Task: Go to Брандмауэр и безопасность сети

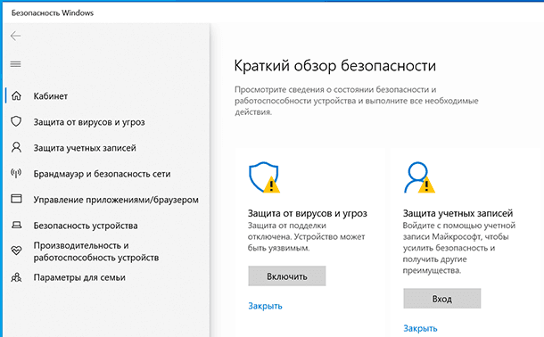Action: [x=102, y=174]
